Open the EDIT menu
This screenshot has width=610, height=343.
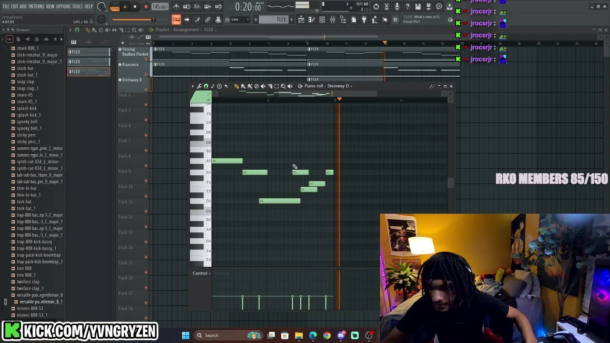click(15, 6)
